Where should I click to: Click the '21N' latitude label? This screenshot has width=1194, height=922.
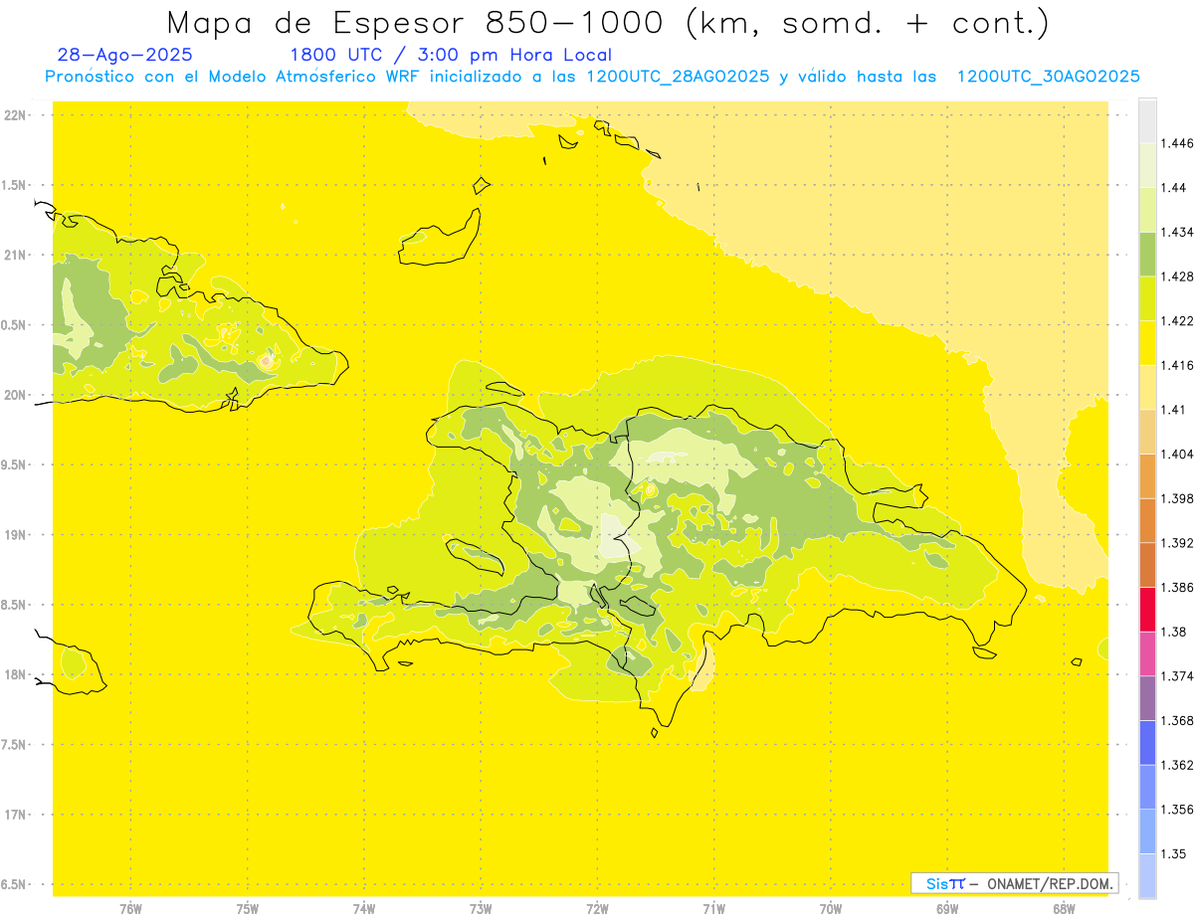pyautogui.click(x=15, y=255)
